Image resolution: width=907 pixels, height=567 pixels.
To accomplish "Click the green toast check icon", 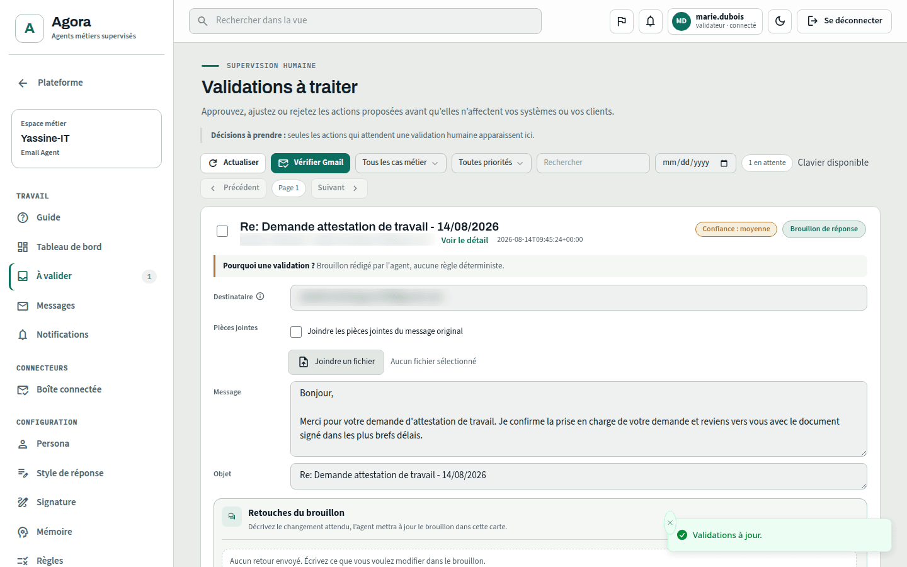I will (682, 535).
